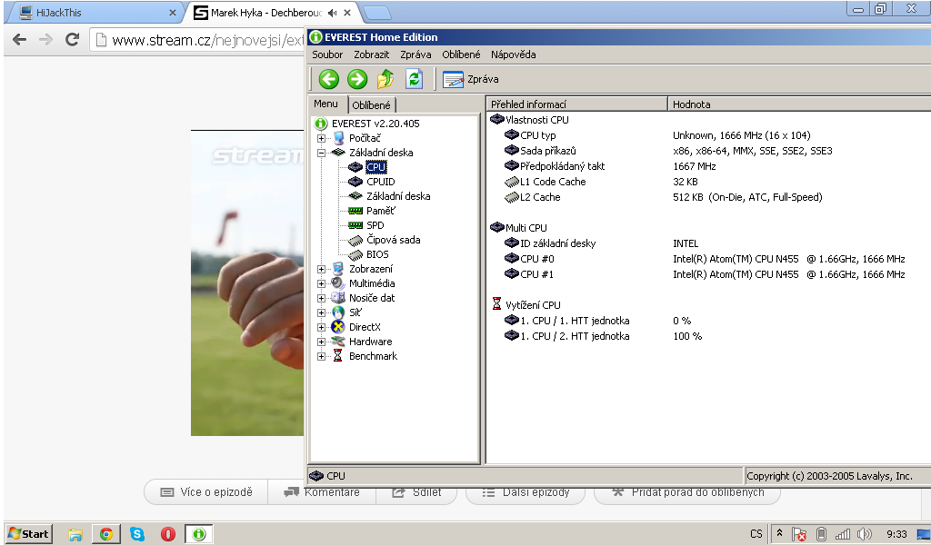Screen dimensions: 931x545
Task: Switch to the Oblíbené tab in the left panel
Action: [371, 105]
